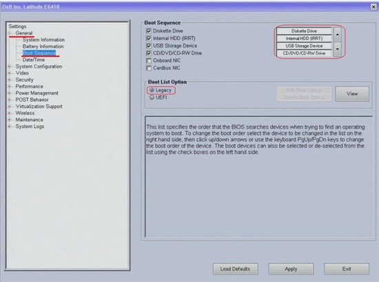The height and width of the screenshot is (282, 379).
Task: Close the Dell Latitude BIOS window
Action: point(373,7)
